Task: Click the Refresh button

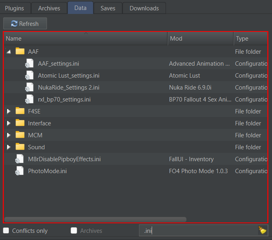Action: 25,23
